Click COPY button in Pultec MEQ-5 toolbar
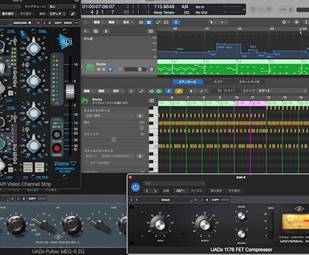Image resolution: width=309 pixels, height=255 pixels. [x=32, y=199]
